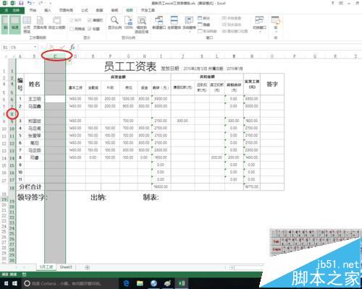Screen dimensions: 362x289
Task: Expand the Name Box dropdown arrow
Action: pyautogui.click(x=35, y=47)
